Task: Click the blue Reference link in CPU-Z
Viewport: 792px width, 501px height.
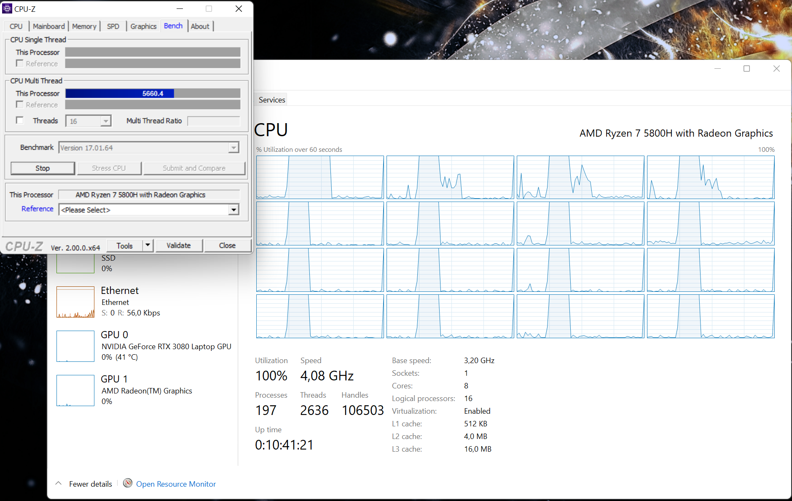Action: 38,209
